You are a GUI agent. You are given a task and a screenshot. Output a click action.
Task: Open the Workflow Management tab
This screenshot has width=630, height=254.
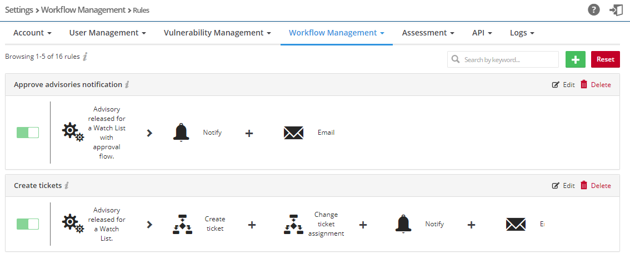pos(336,33)
